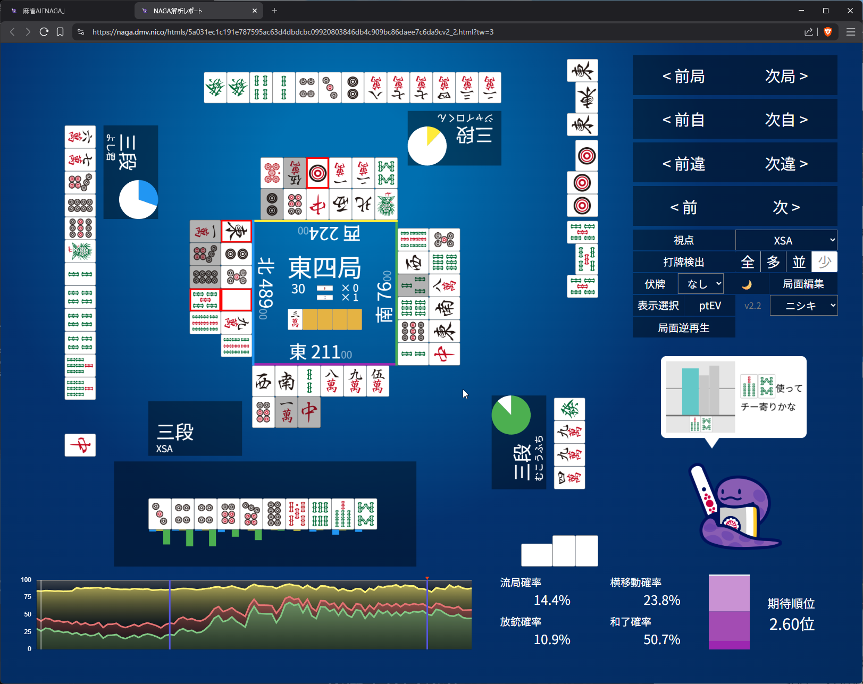863x684 pixels.
Task: Toggle the moon night-mode icon
Action: pos(747,284)
